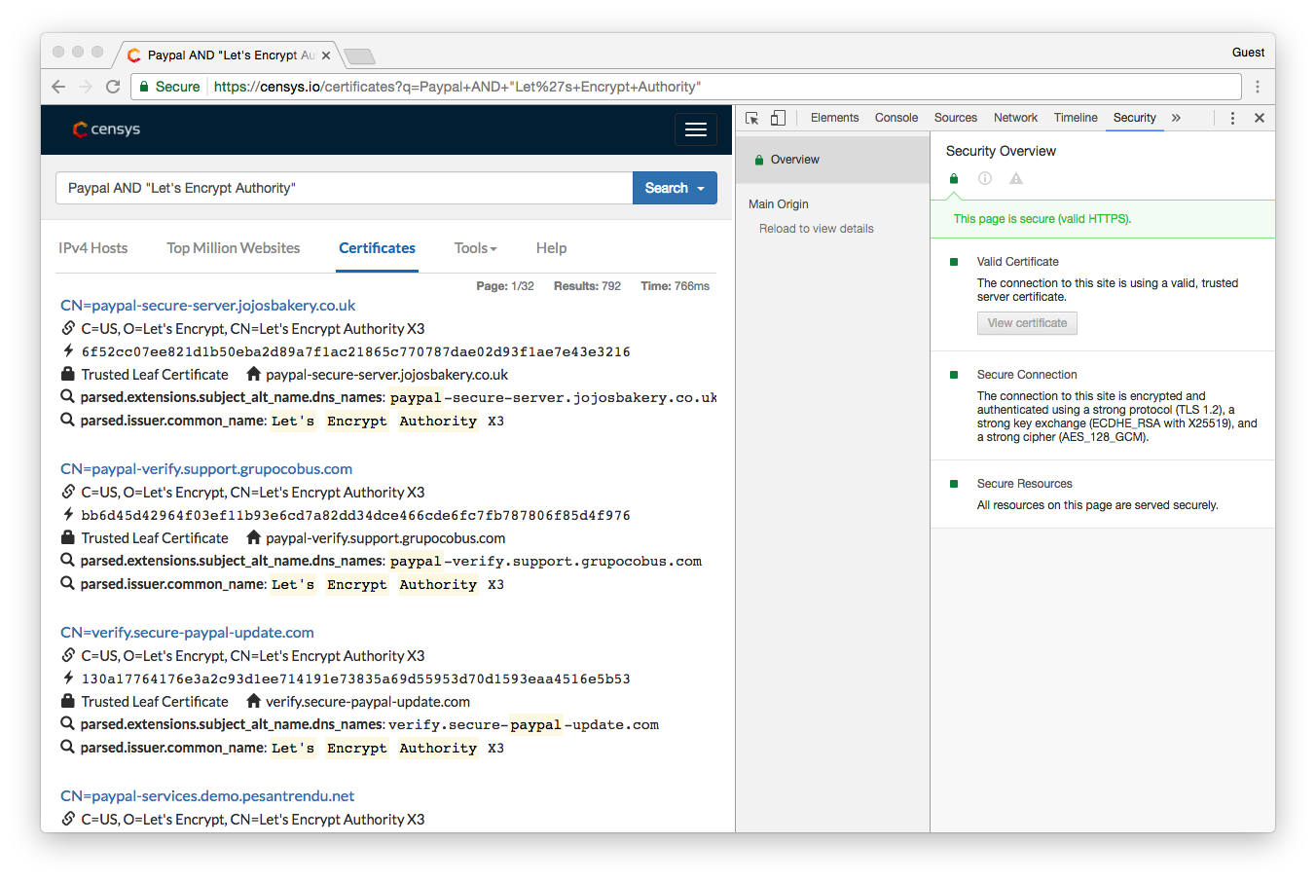The height and width of the screenshot is (881, 1316).
Task: Click chain icon for grupocobus issuer row
Action: 68,492
